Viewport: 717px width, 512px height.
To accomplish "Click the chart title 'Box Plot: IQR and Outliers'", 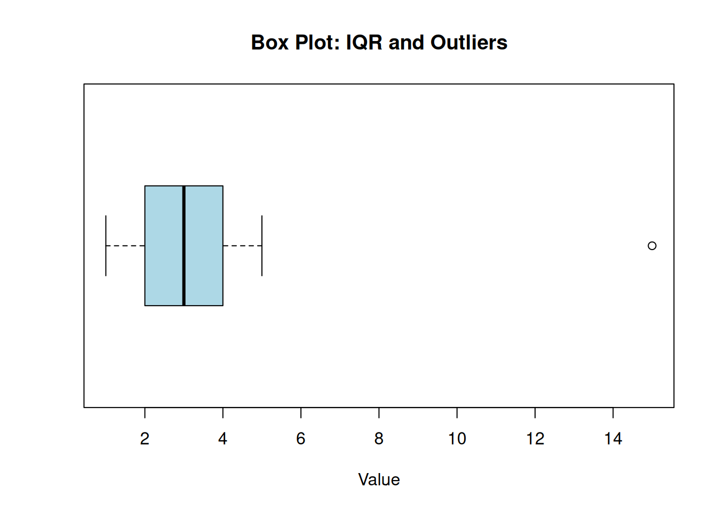I will coord(379,43).
